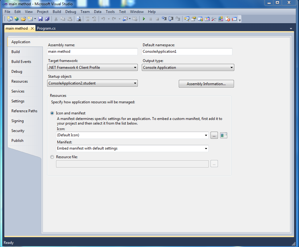Click the Assembly Information button
Image resolution: width=299 pixels, height=247 pixels.
206,84
